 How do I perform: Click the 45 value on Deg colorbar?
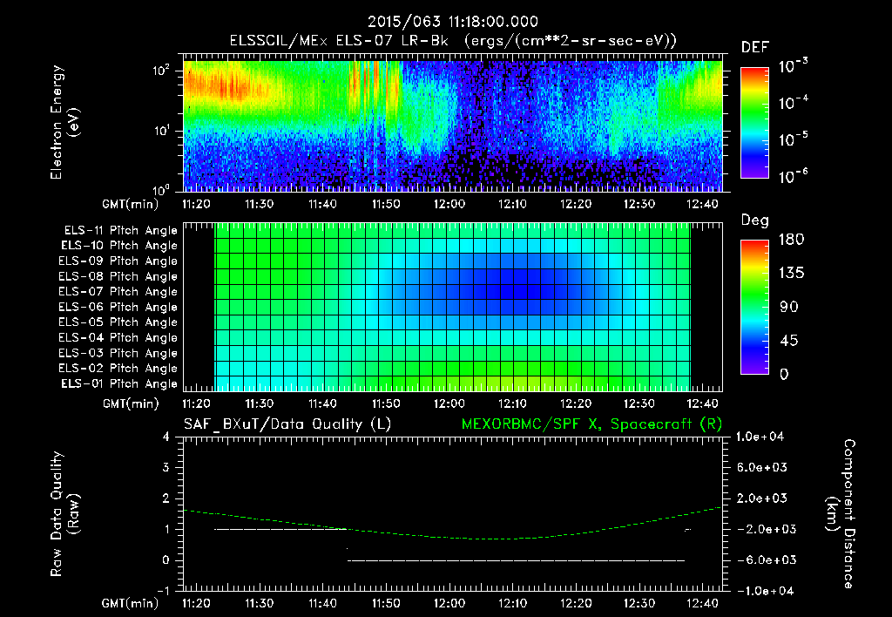788,341
